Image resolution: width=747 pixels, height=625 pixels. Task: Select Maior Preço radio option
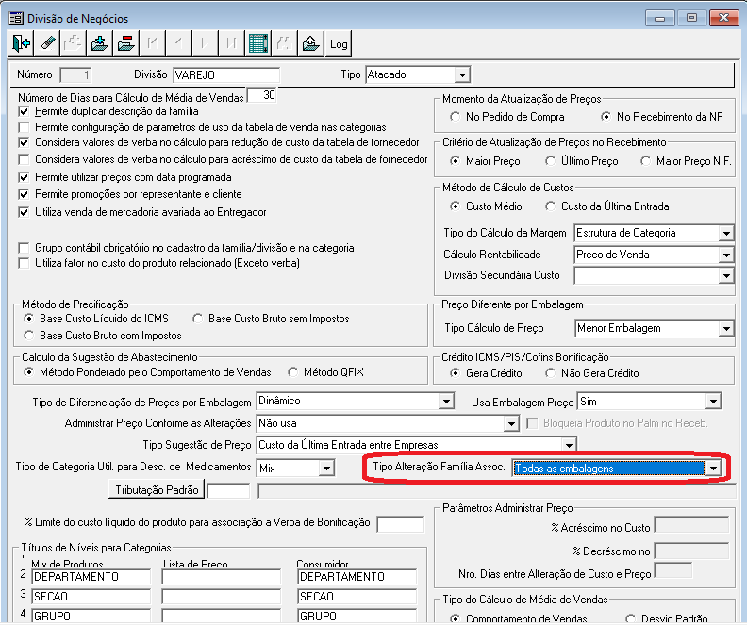click(x=455, y=161)
